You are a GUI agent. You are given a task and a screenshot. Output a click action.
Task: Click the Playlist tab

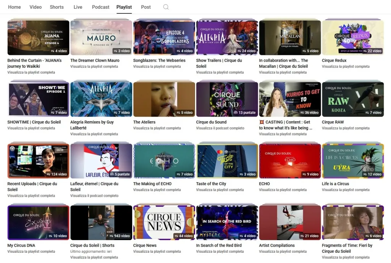124,7
